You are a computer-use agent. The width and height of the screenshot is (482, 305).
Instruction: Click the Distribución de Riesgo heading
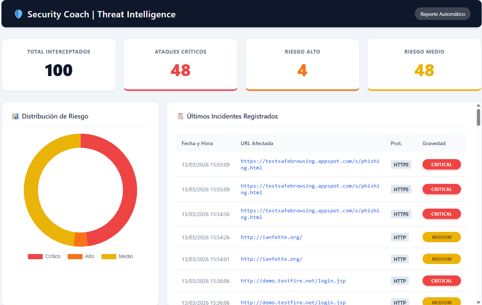click(55, 116)
